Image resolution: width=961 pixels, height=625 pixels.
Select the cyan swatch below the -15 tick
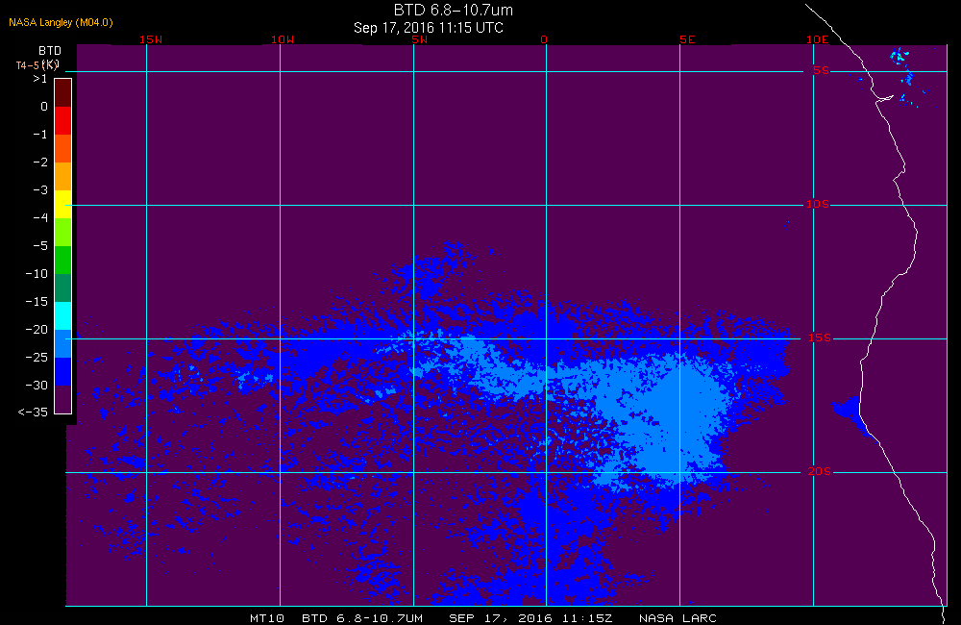(63, 316)
